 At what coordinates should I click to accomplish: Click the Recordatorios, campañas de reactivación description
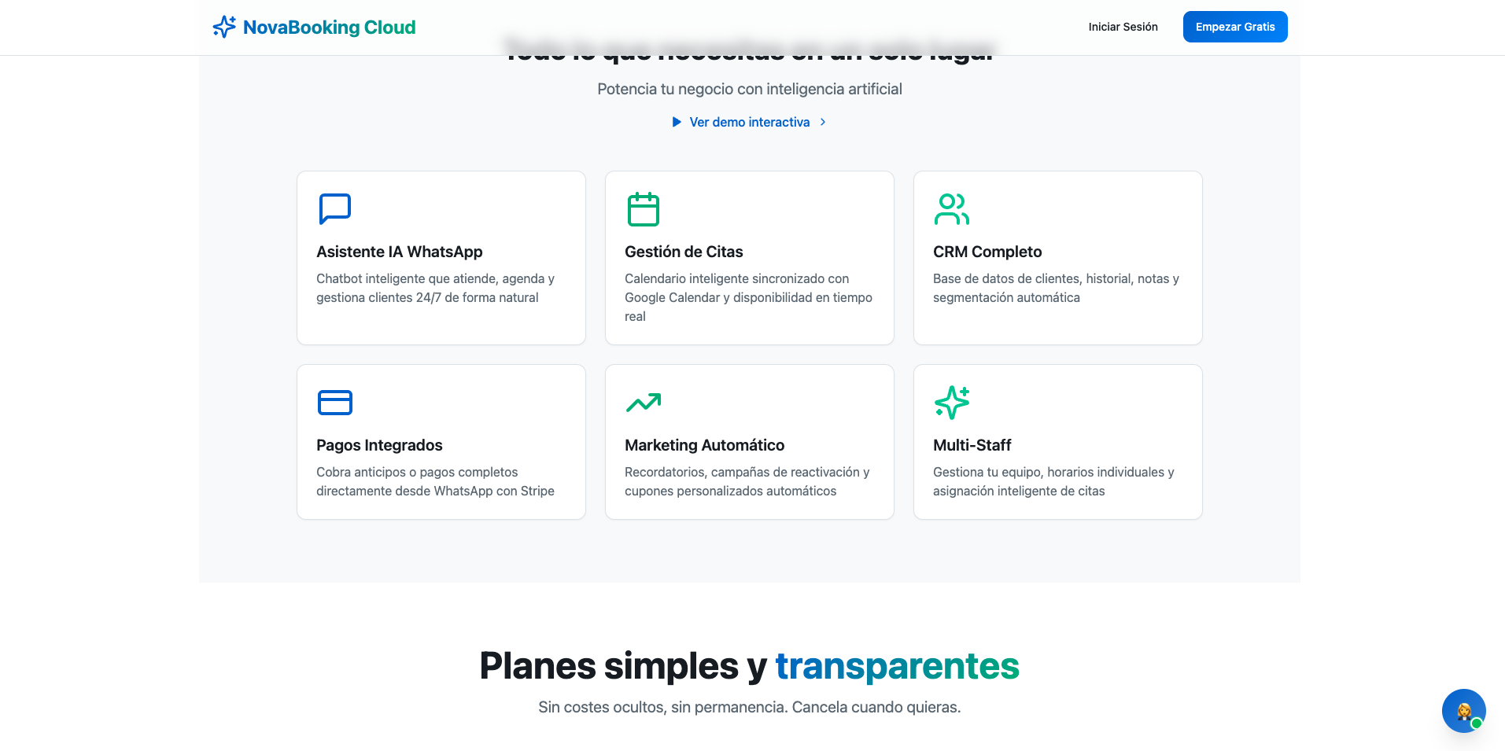tap(747, 481)
